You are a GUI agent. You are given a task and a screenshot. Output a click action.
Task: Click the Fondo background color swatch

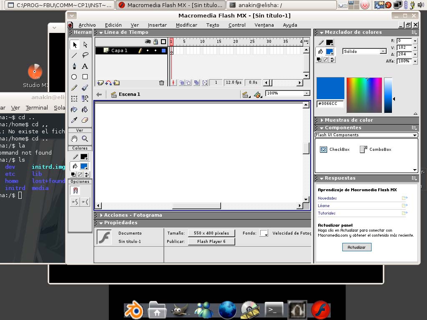click(264, 233)
